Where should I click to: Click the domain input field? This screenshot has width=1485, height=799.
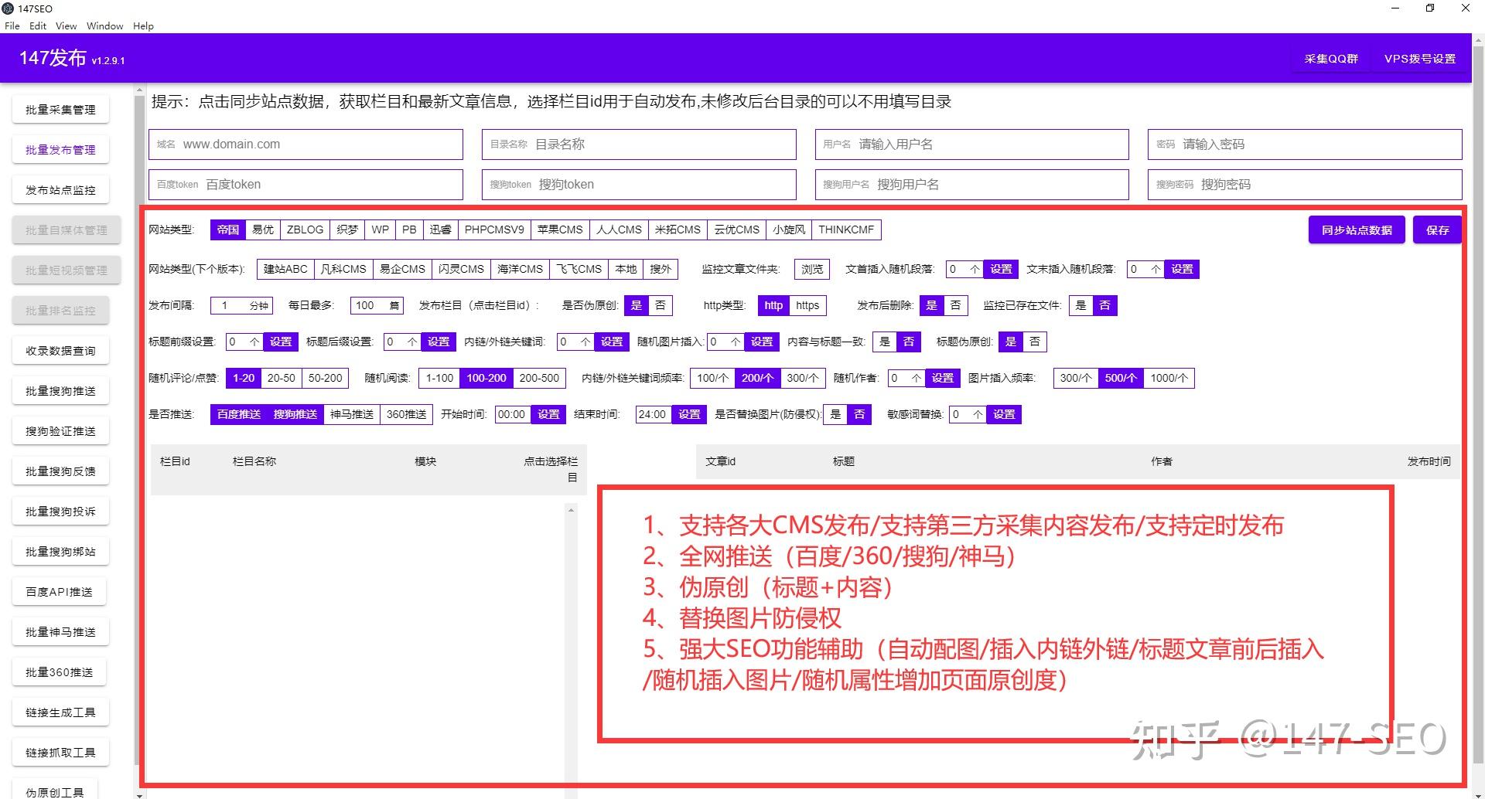[x=306, y=144]
